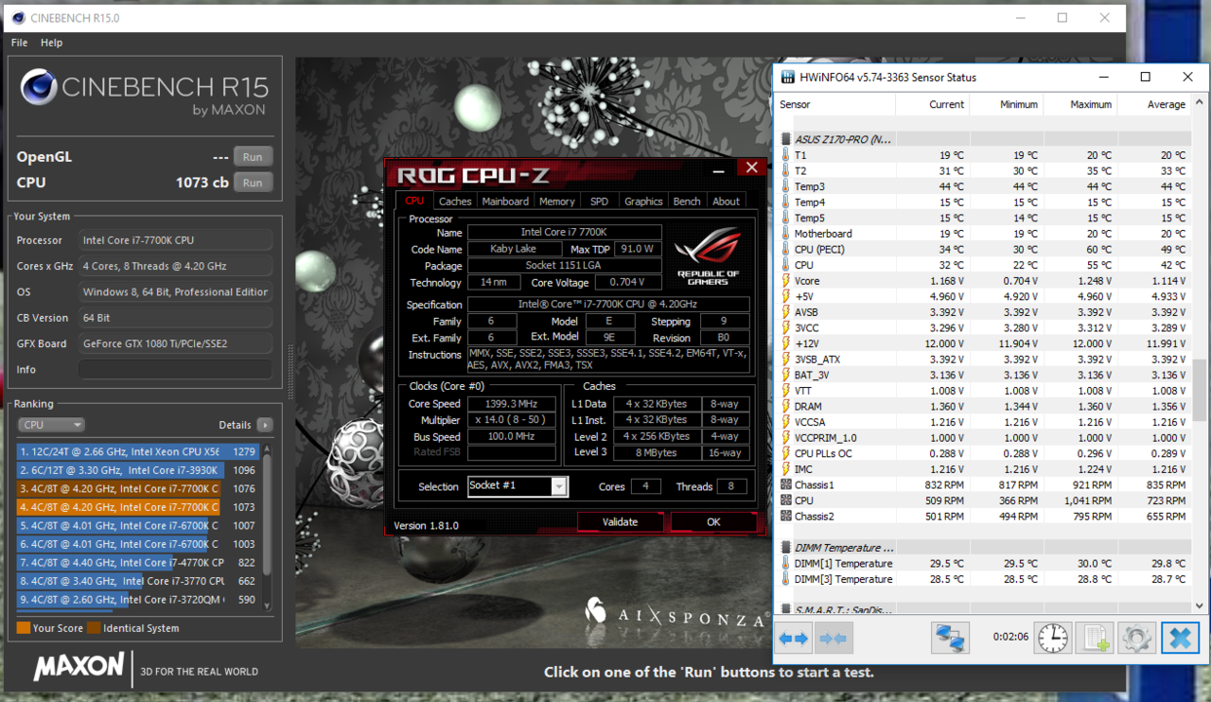Switch to the Caches tab in CPU-Z
The image size is (1211, 702).
(x=454, y=201)
